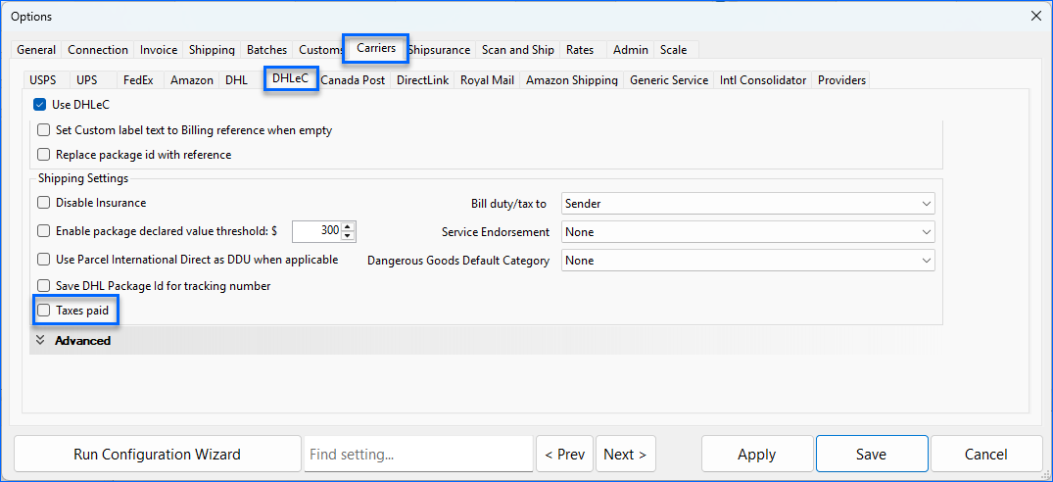The width and height of the screenshot is (1053, 482).
Task: Toggle the Disable Insurance checkbox
Action: pyautogui.click(x=43, y=203)
